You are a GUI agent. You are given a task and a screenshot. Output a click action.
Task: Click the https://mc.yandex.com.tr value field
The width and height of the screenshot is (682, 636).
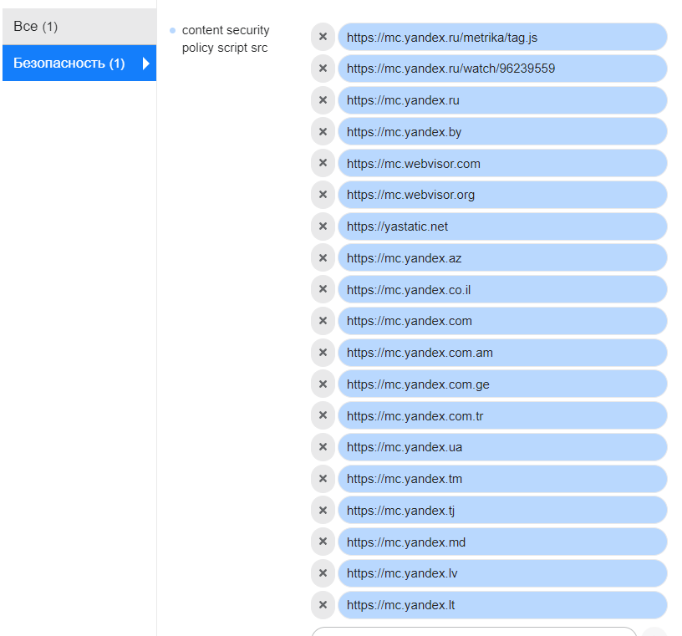coord(502,416)
